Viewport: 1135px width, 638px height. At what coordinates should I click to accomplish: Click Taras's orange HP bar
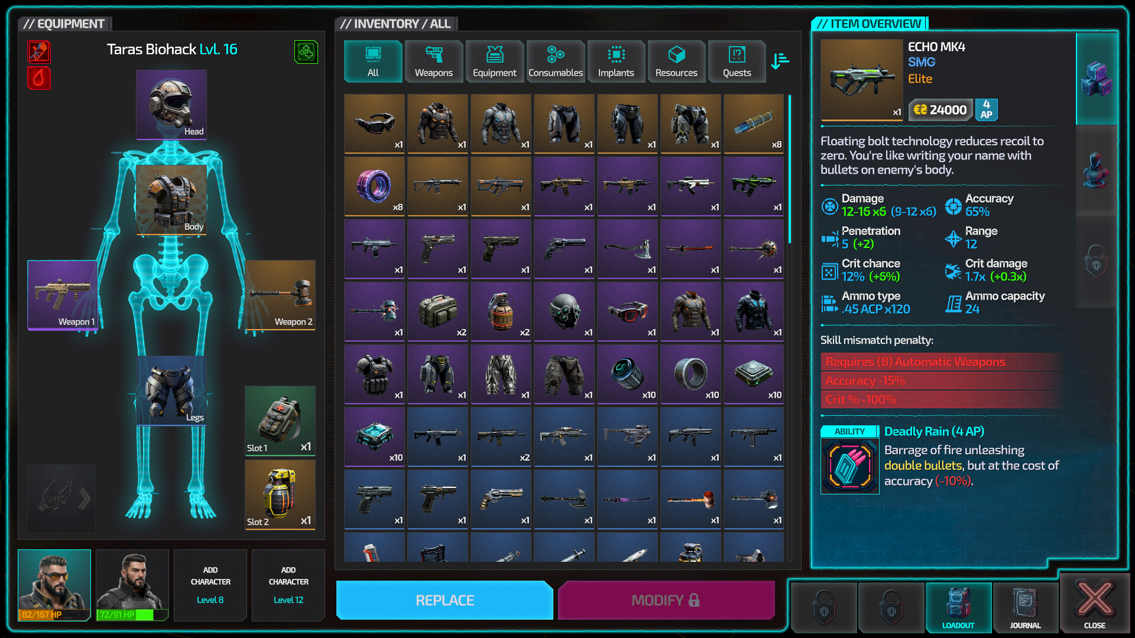(53, 614)
